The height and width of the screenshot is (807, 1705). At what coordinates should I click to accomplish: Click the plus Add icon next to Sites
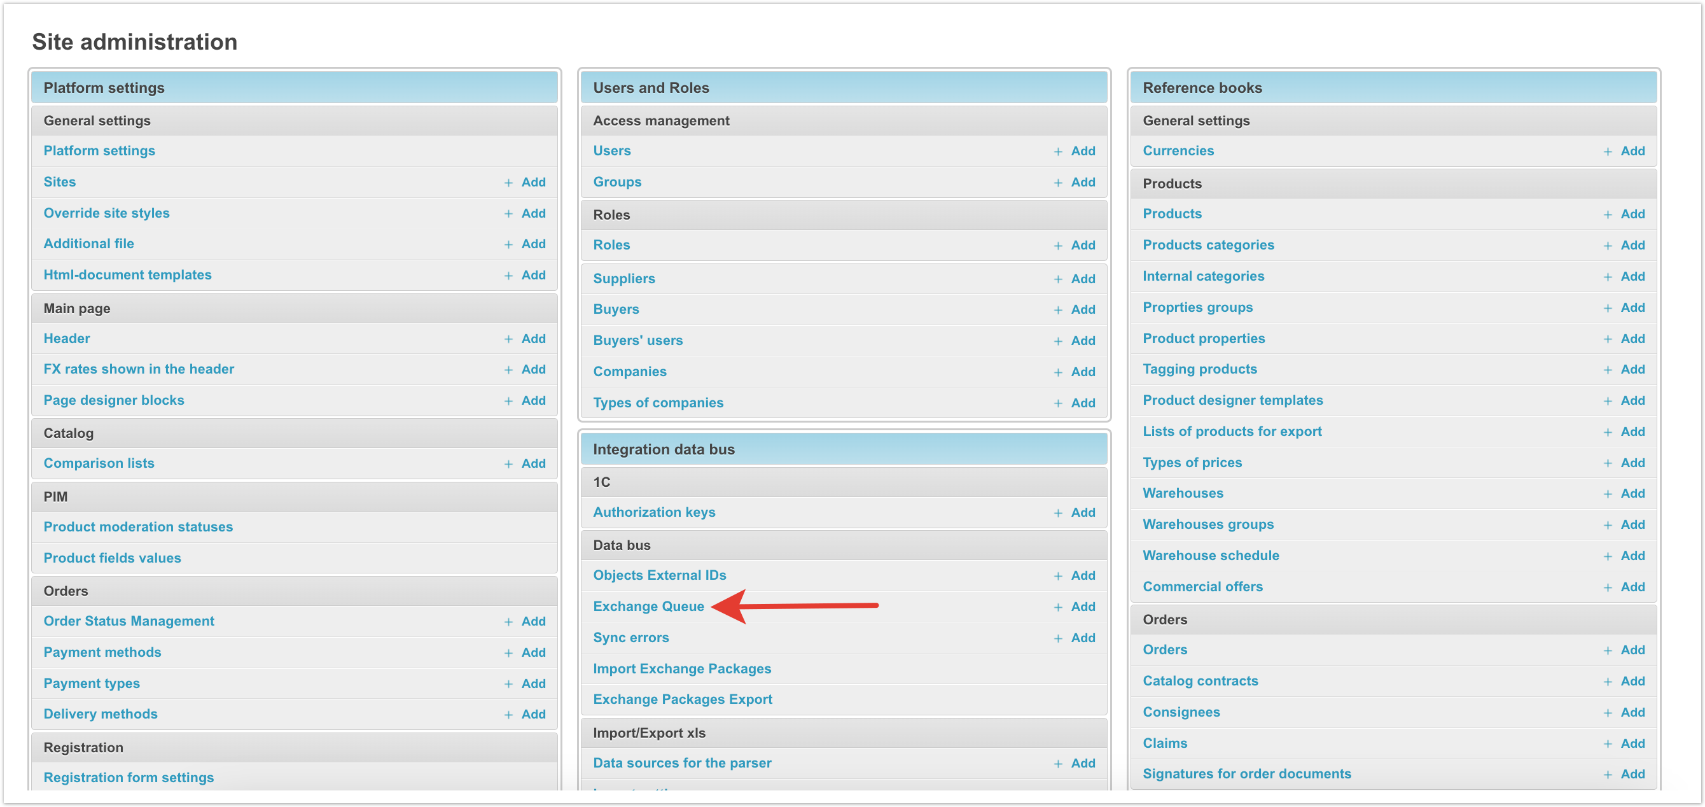[508, 183]
